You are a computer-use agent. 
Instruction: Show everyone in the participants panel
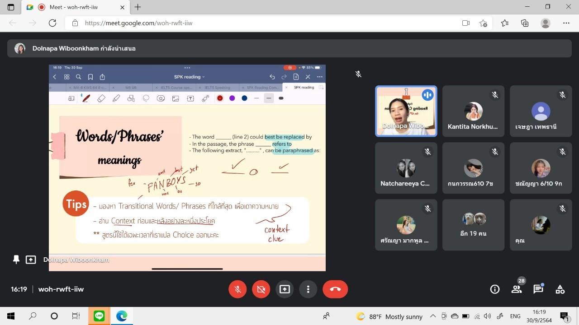click(517, 289)
